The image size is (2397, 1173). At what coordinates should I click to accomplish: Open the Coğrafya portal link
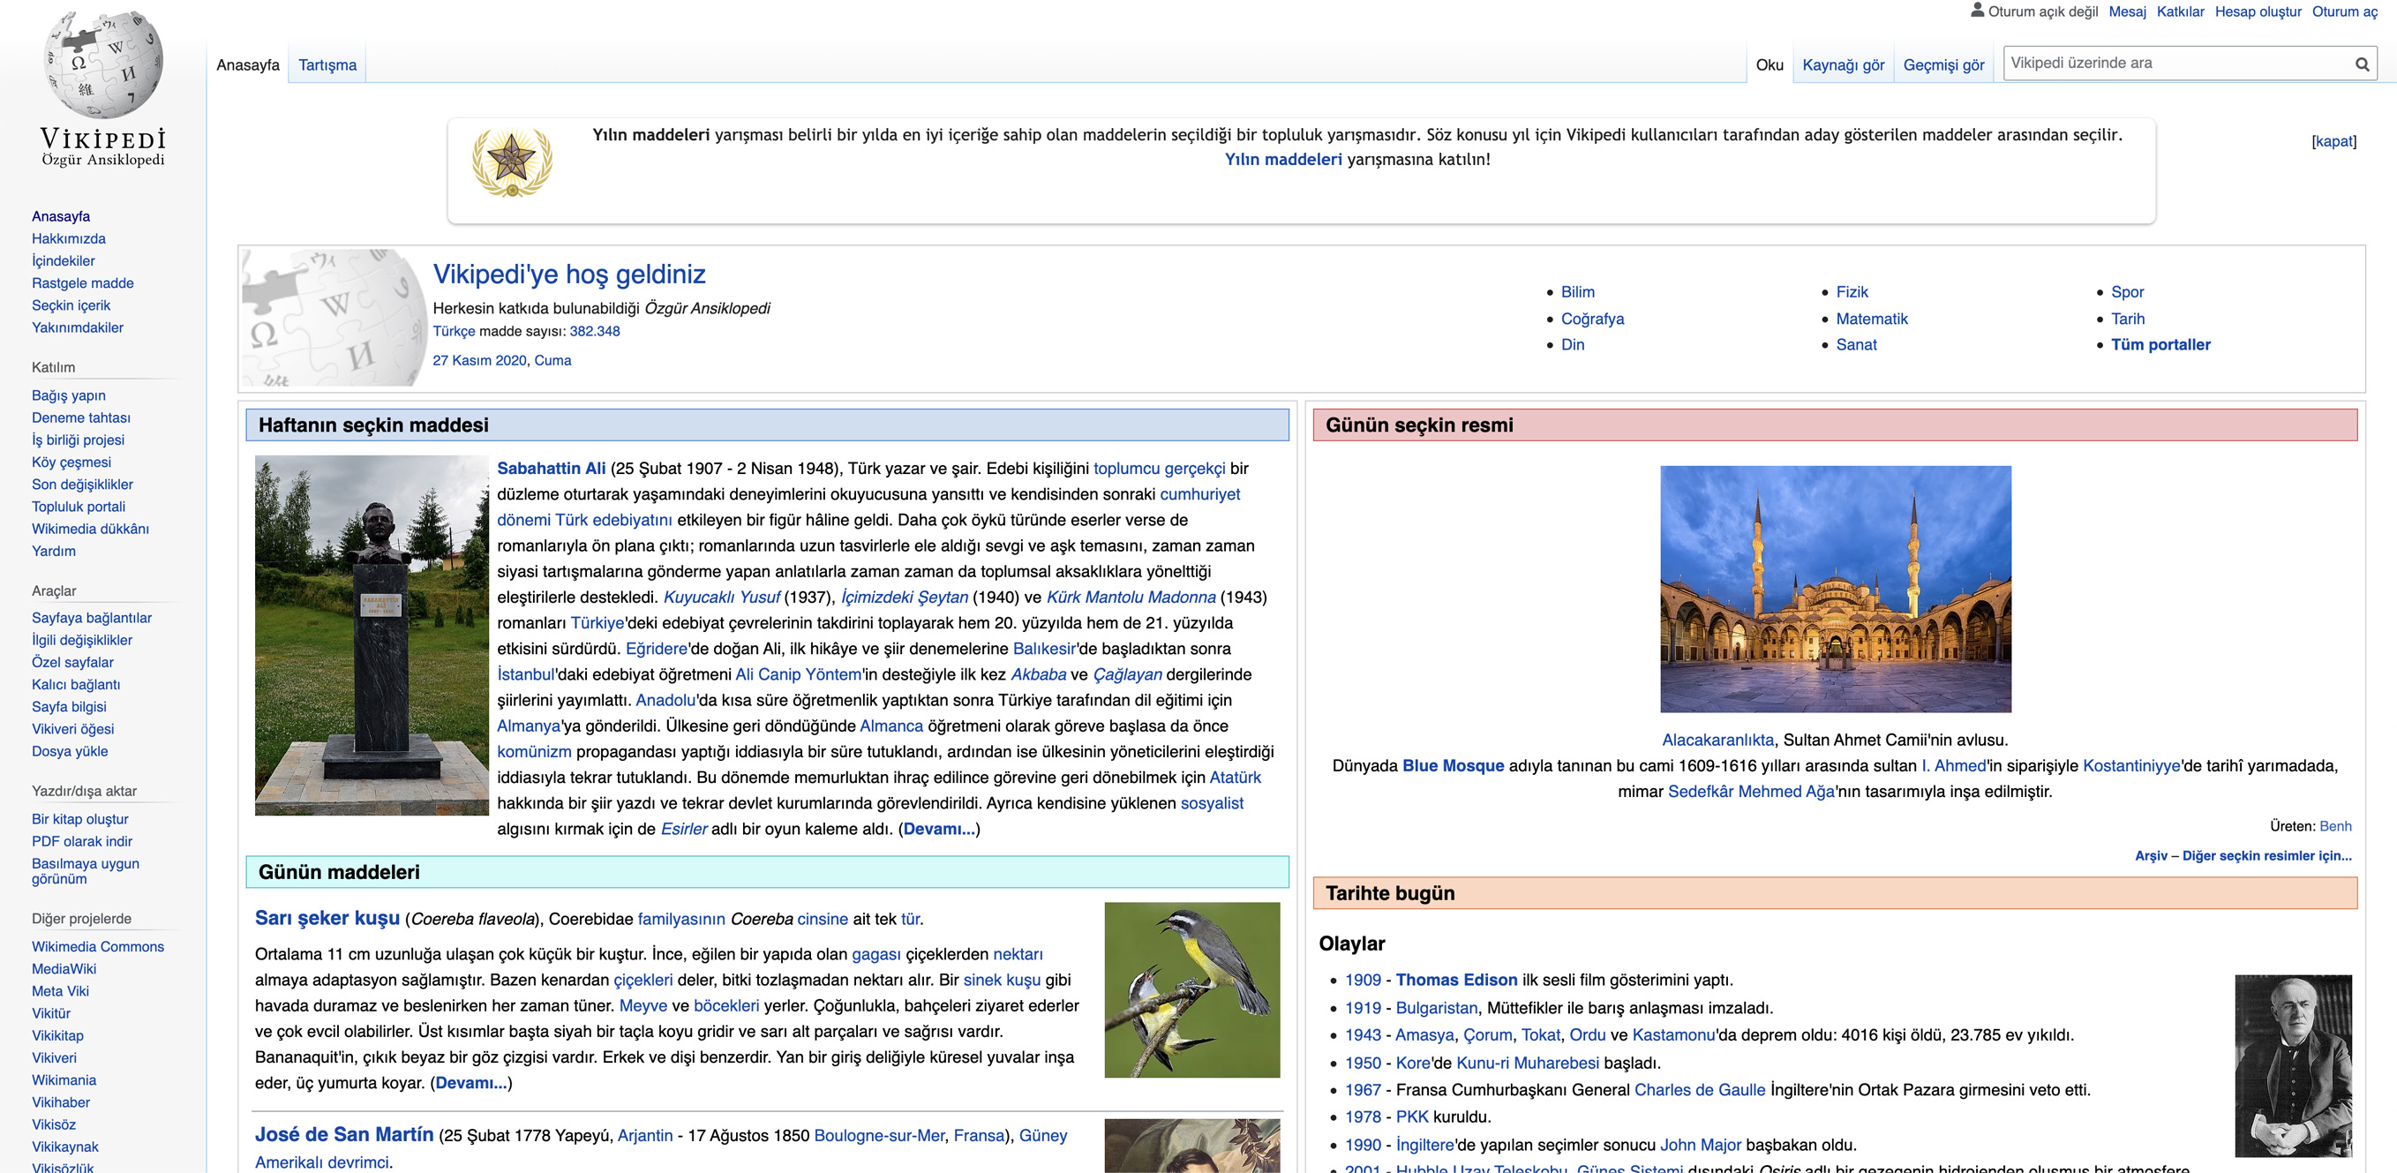coord(1592,319)
